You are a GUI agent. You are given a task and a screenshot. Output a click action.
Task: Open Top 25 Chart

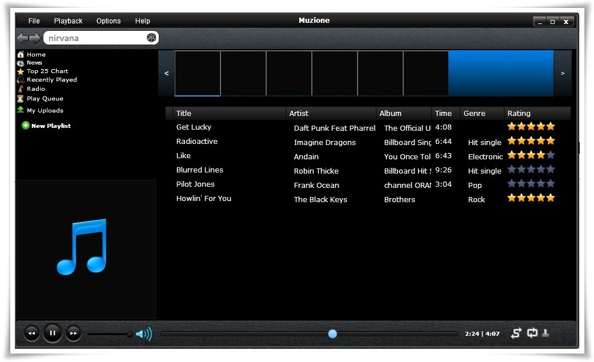point(47,71)
